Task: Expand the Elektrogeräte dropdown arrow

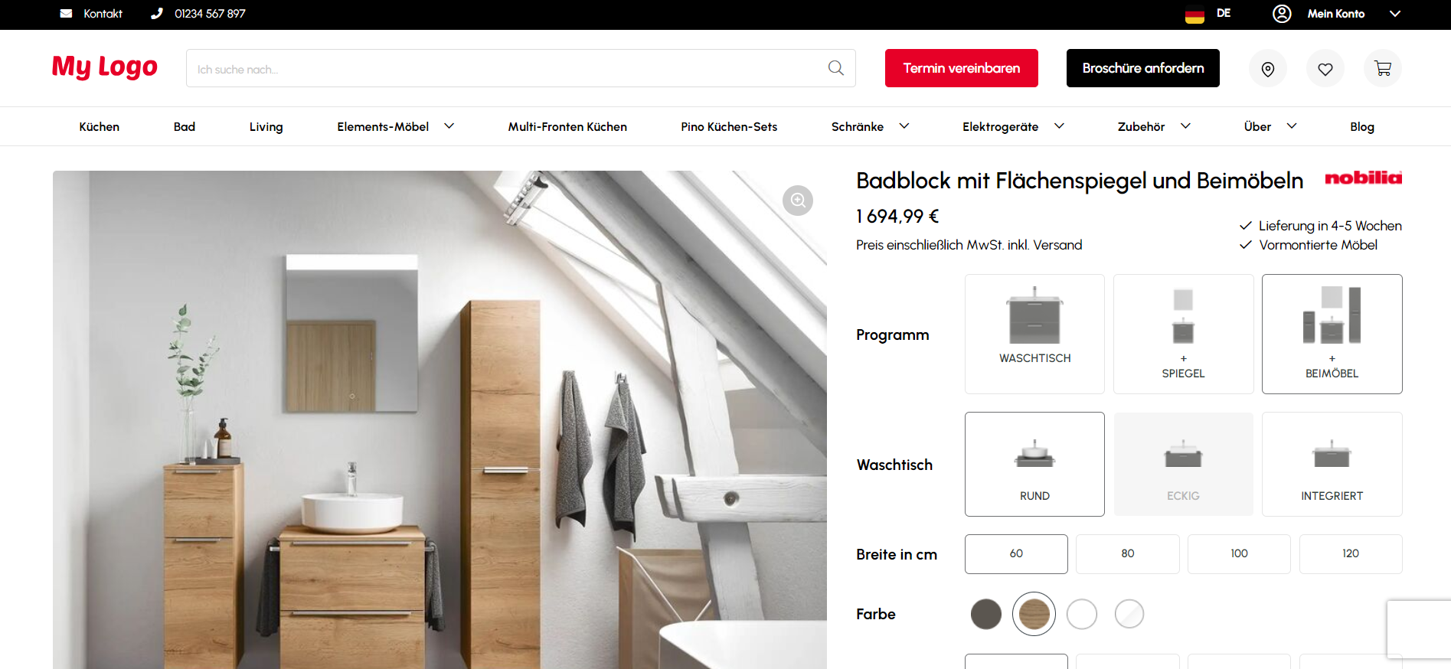Action: pyautogui.click(x=1059, y=126)
